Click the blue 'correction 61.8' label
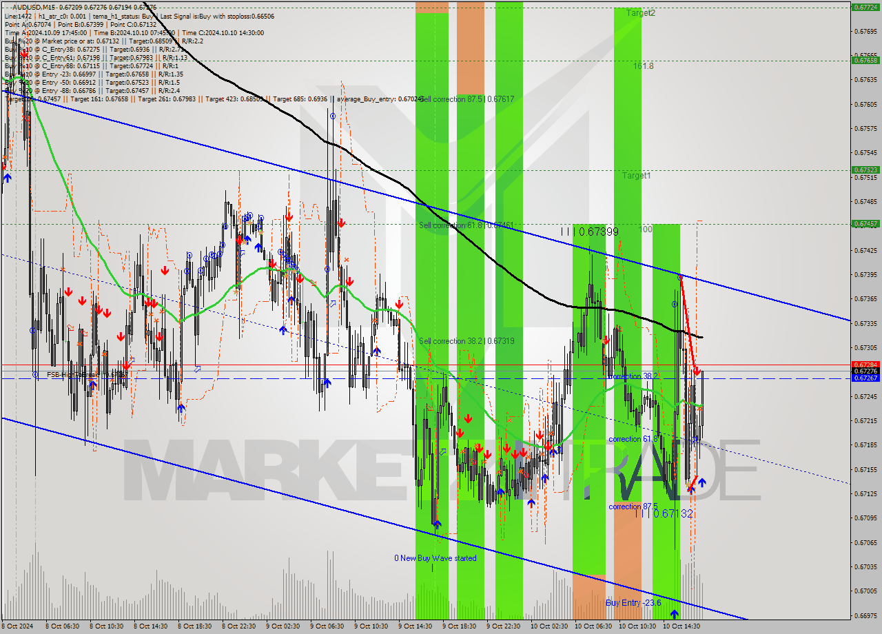Image resolution: width=882 pixels, height=634 pixels. pyautogui.click(x=633, y=439)
